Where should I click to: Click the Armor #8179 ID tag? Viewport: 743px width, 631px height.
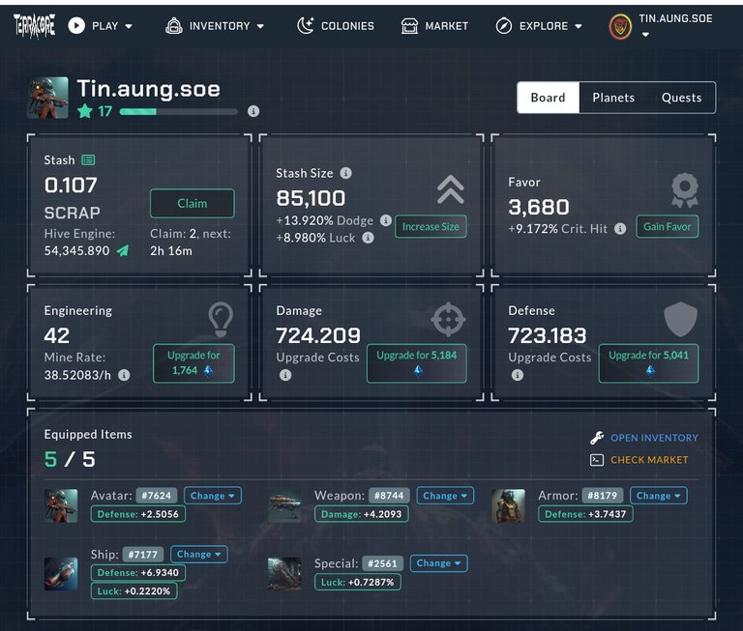pyautogui.click(x=603, y=496)
